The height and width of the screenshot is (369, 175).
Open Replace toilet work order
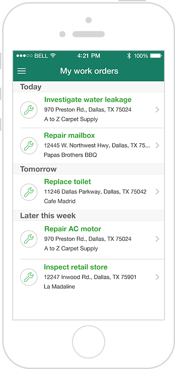click(89, 192)
